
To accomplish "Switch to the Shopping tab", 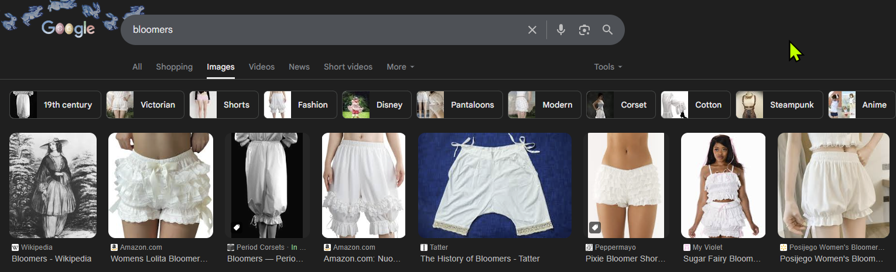I will 175,67.
